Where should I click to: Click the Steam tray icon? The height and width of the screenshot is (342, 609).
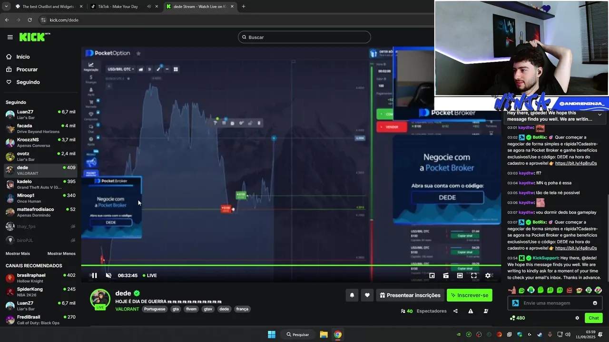(540, 334)
